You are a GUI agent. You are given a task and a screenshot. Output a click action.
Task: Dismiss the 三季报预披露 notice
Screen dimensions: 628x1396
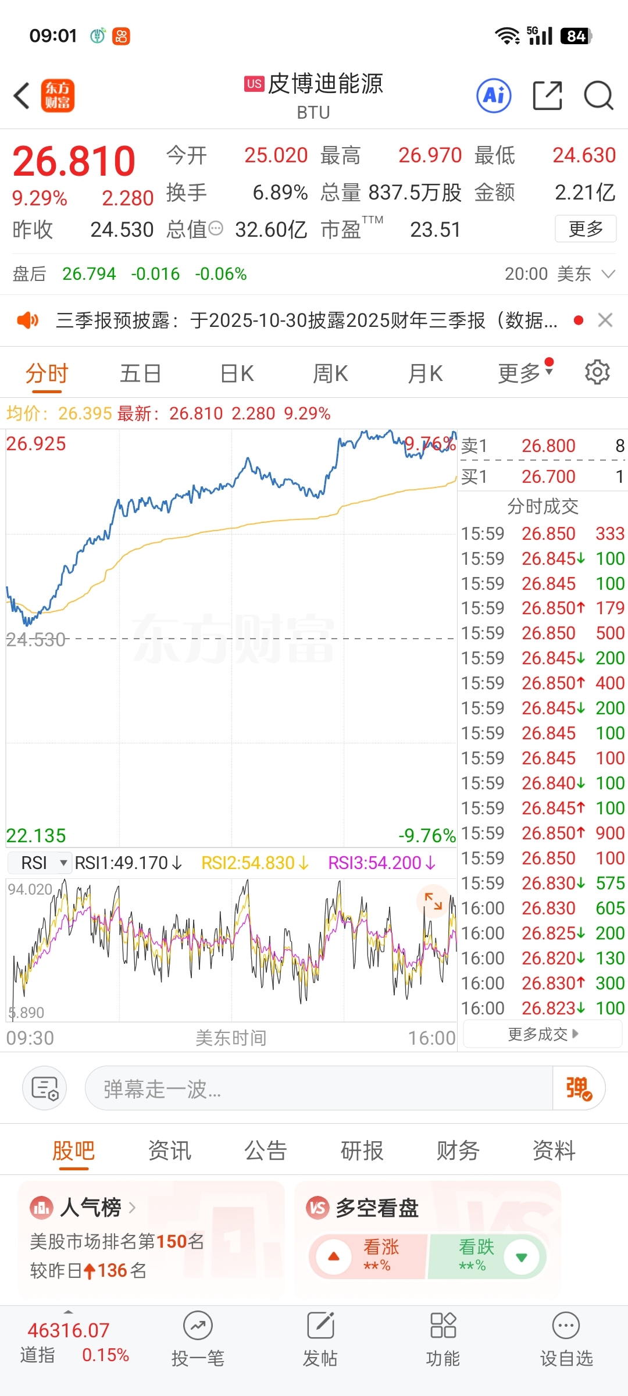click(x=605, y=320)
